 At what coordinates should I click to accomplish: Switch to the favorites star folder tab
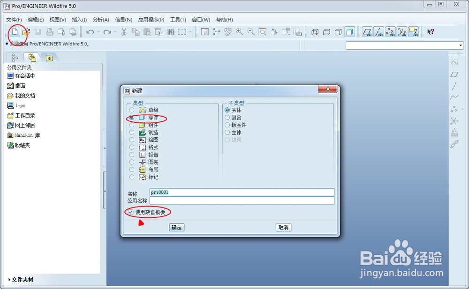[x=49, y=58]
